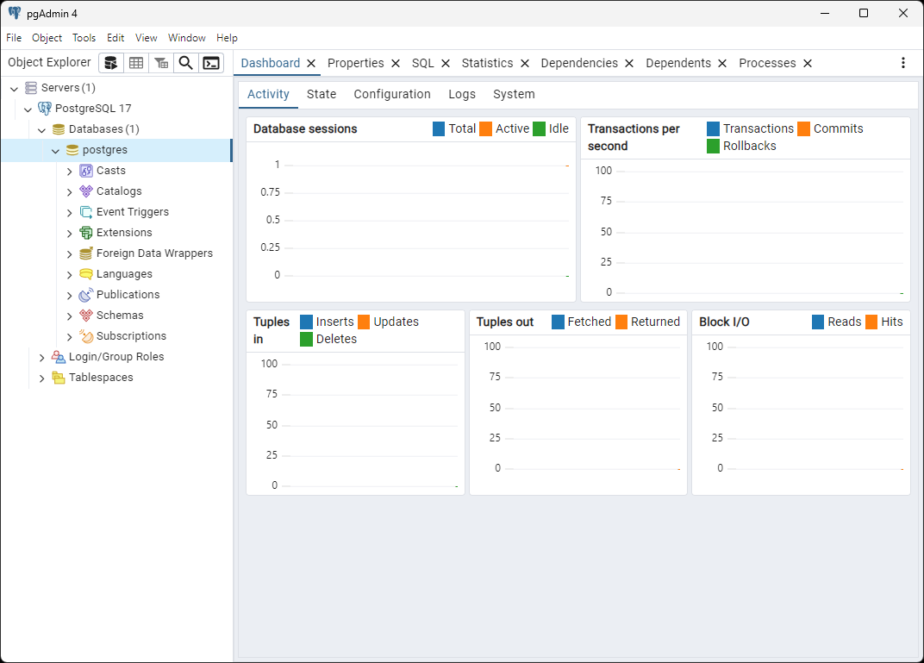Screen dimensions: 924x663
Task: Click the Servers group icon
Action: coord(31,88)
